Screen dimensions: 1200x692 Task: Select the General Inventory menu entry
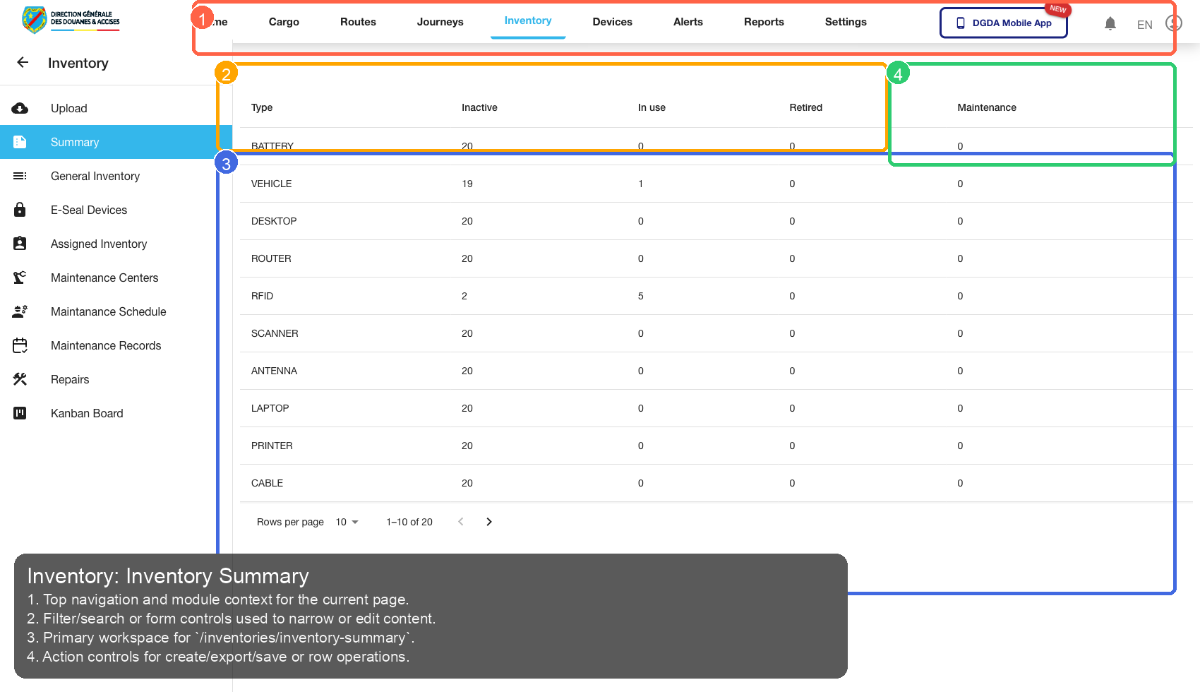pos(95,176)
